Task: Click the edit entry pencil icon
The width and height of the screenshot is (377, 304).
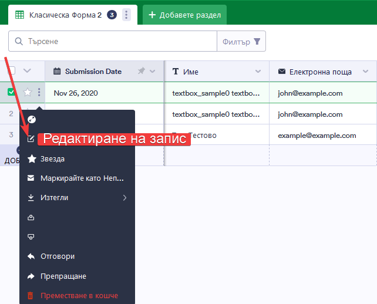Action: (31, 139)
